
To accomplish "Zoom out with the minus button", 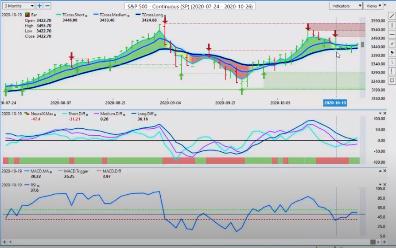I will 47,6.
